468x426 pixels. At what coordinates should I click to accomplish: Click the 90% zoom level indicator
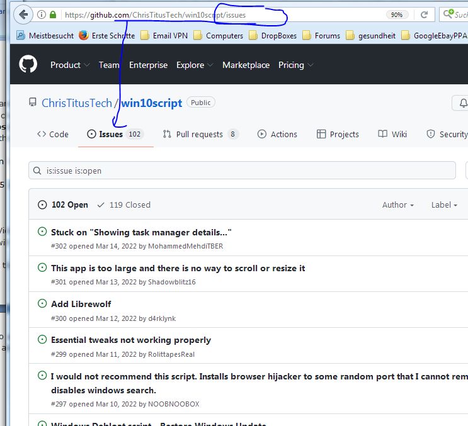click(x=397, y=14)
